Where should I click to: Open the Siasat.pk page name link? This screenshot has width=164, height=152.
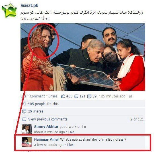(29, 5)
